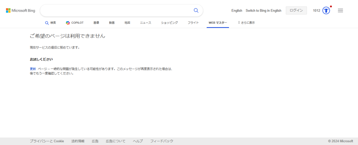Click the magnifier search icon in search box
358x145 pixels.
tap(196, 10)
